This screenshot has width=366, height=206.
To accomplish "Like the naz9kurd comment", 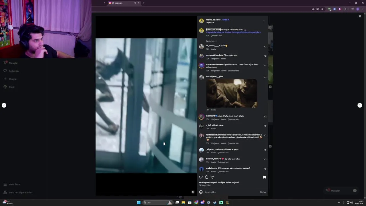I will [265, 116].
